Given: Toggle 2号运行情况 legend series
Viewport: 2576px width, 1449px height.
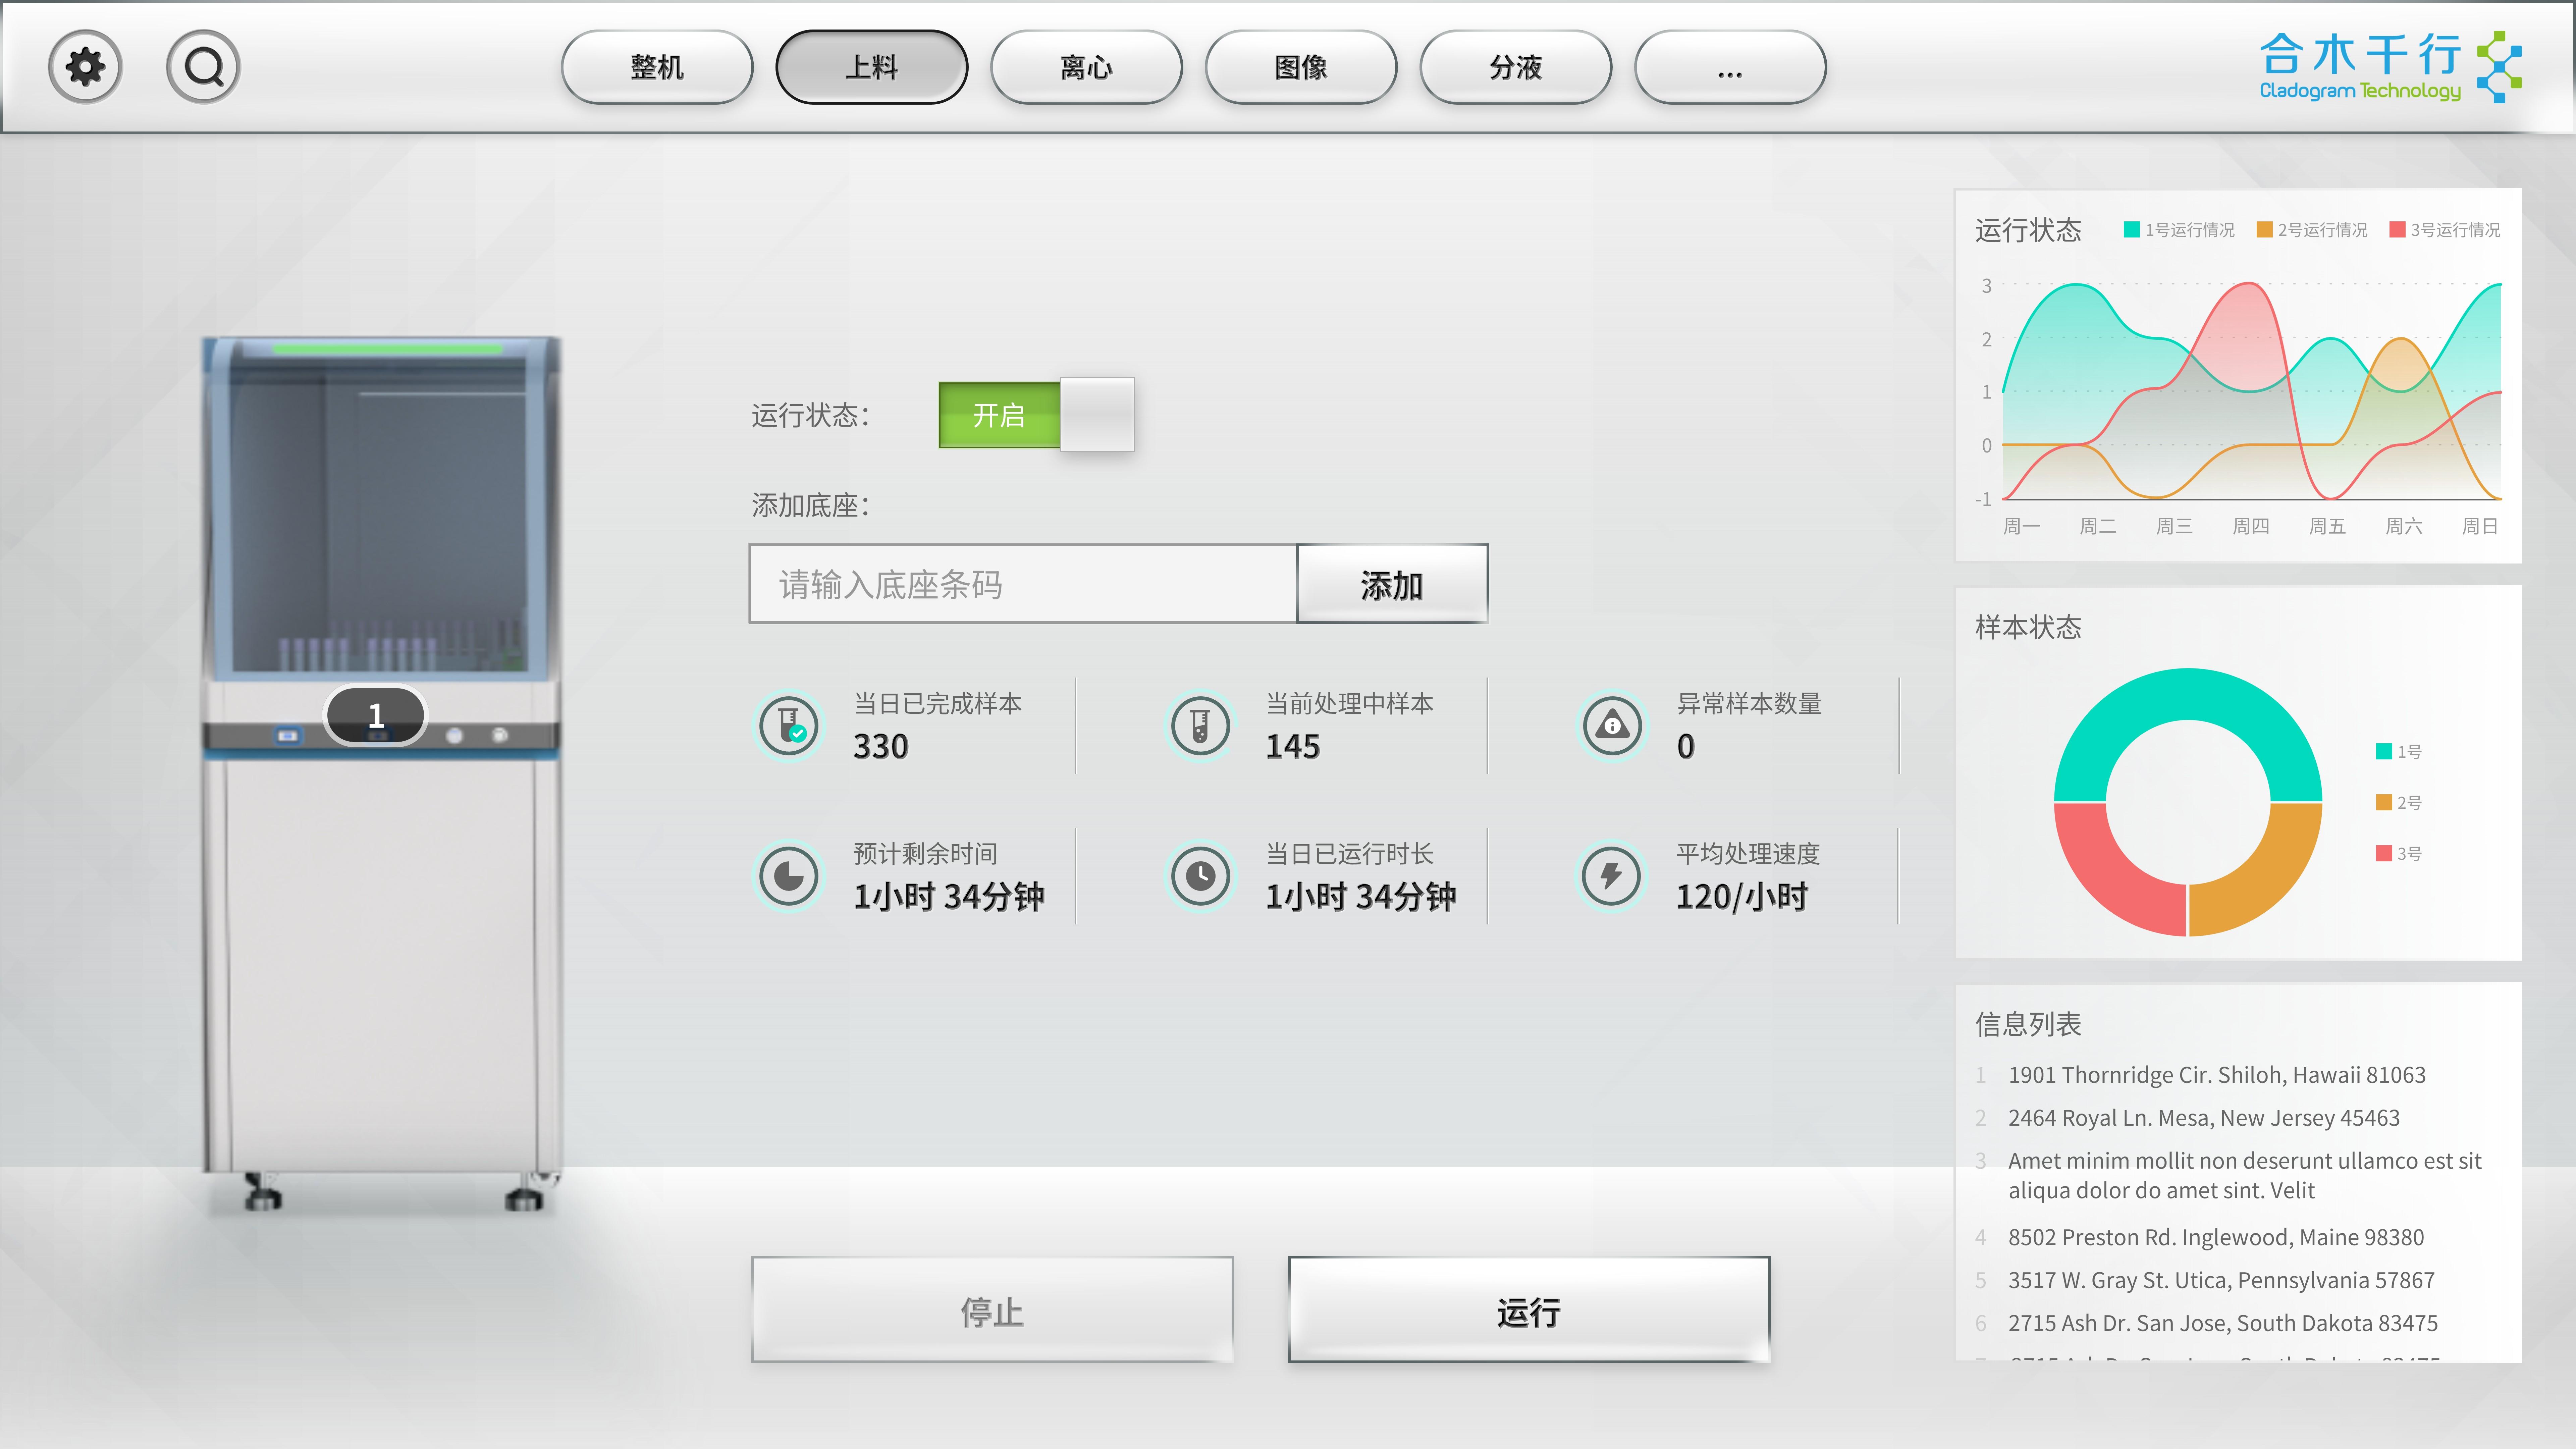Looking at the screenshot, I should tap(2312, 230).
